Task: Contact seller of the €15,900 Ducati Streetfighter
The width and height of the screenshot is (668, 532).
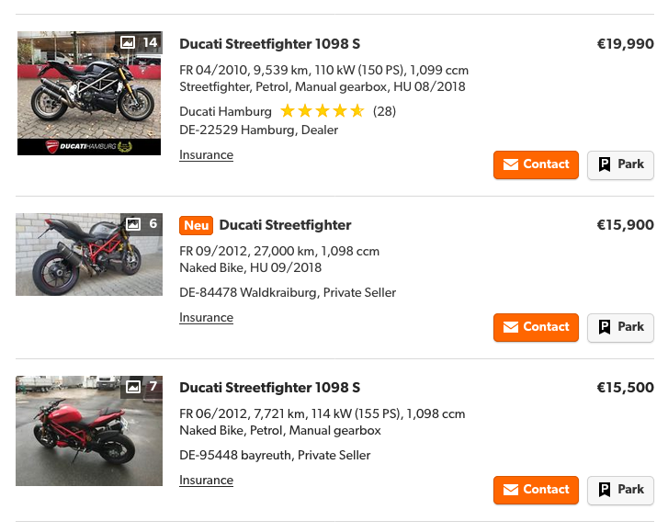Action: 536,327
